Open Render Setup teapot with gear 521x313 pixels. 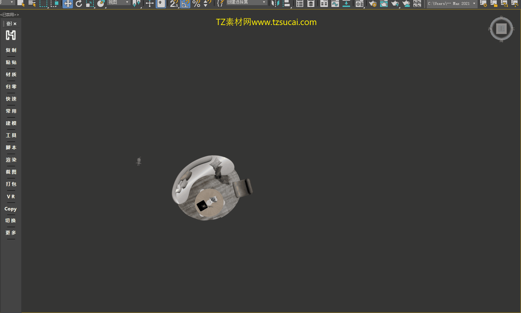pos(373,3)
